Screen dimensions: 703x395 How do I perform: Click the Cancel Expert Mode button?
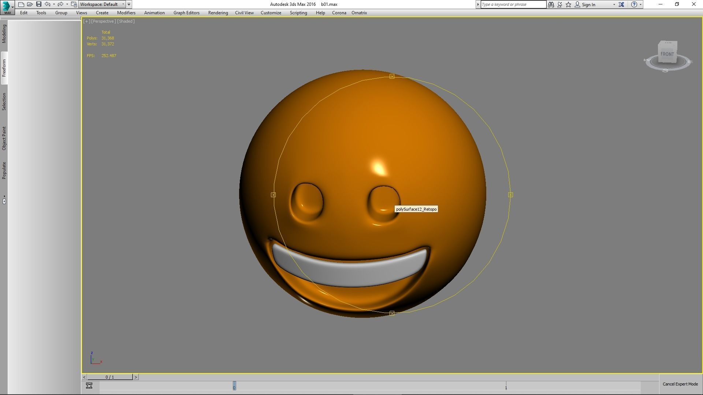(680, 384)
